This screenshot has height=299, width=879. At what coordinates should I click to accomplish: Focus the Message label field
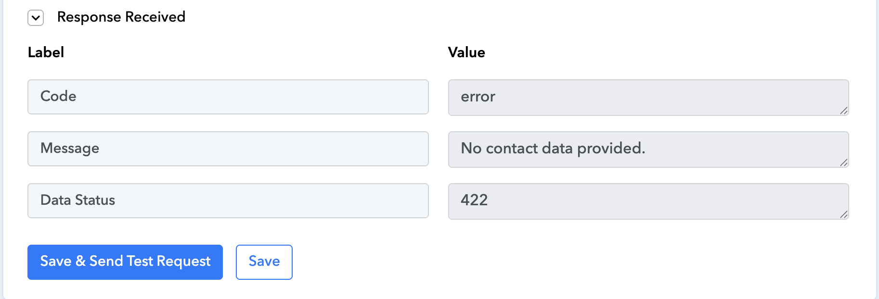tap(228, 149)
